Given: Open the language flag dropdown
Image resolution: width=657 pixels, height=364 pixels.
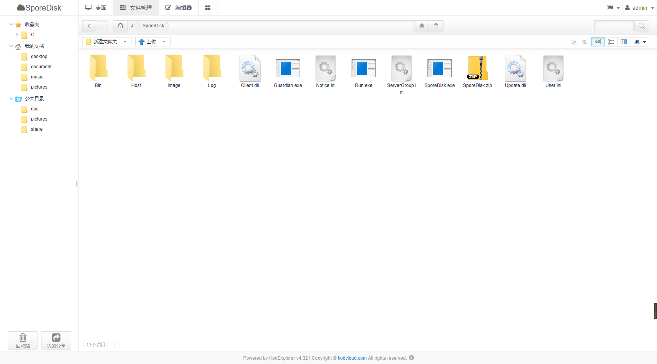Looking at the screenshot, I should pos(613,8).
